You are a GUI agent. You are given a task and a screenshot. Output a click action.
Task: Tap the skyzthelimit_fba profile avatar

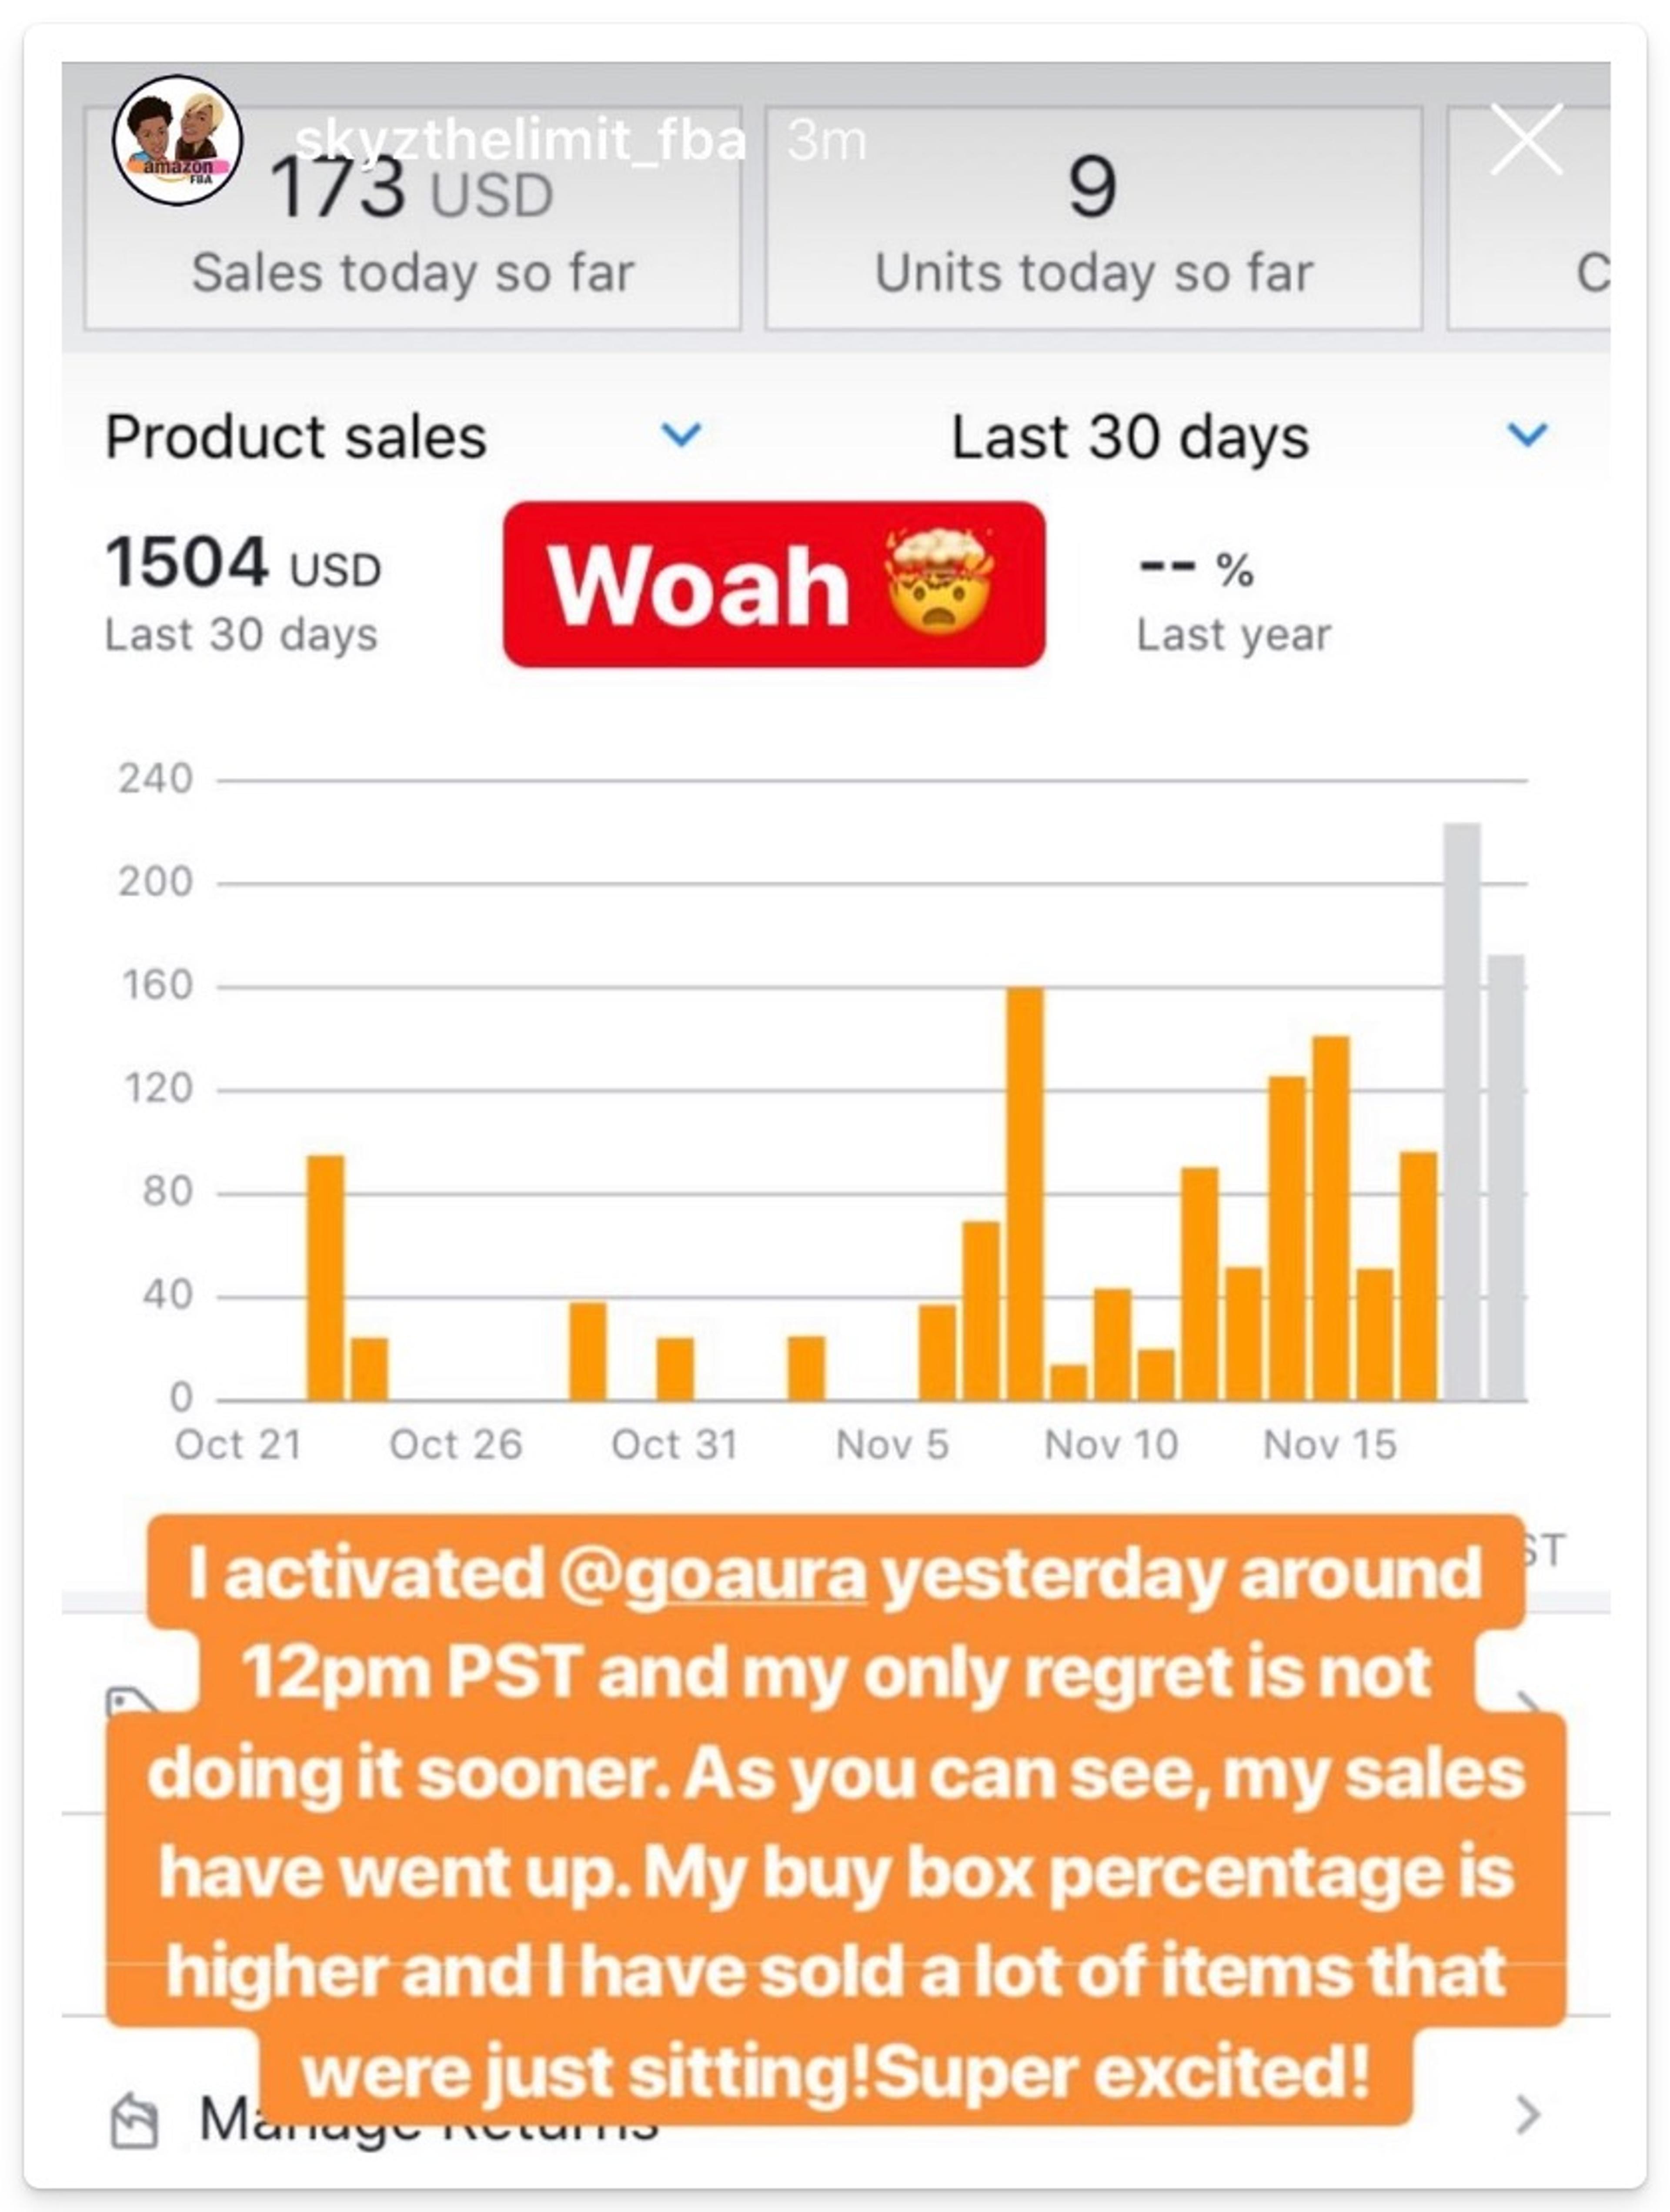pyautogui.click(x=177, y=140)
